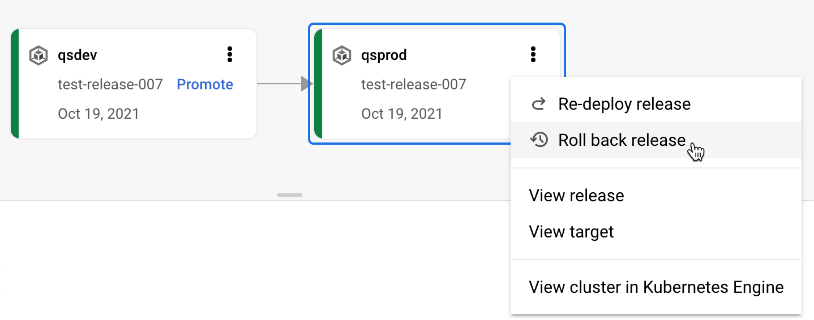
Task: Open the qsdev three-dot options menu
Action: [x=229, y=55]
